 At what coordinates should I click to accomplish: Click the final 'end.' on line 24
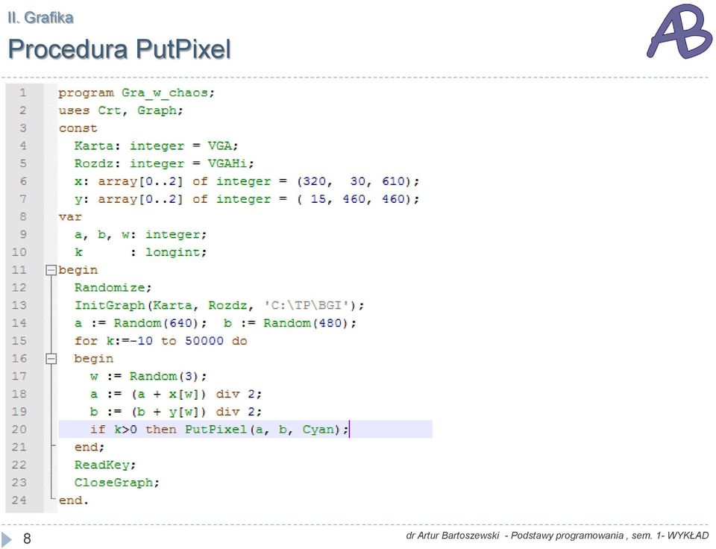coord(74,501)
